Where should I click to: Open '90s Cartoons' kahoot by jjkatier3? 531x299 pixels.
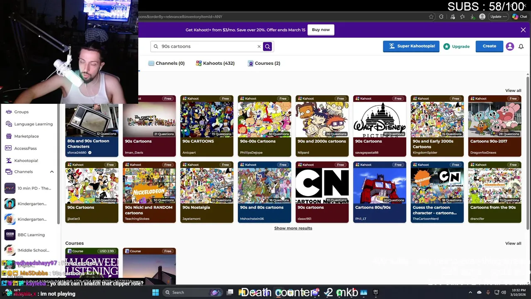92,192
